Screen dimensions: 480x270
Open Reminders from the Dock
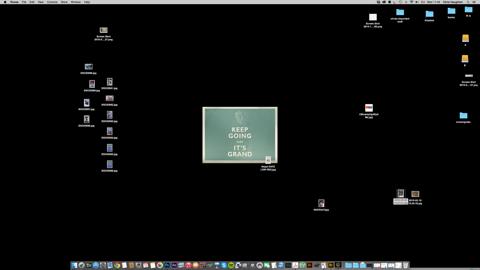point(124,265)
